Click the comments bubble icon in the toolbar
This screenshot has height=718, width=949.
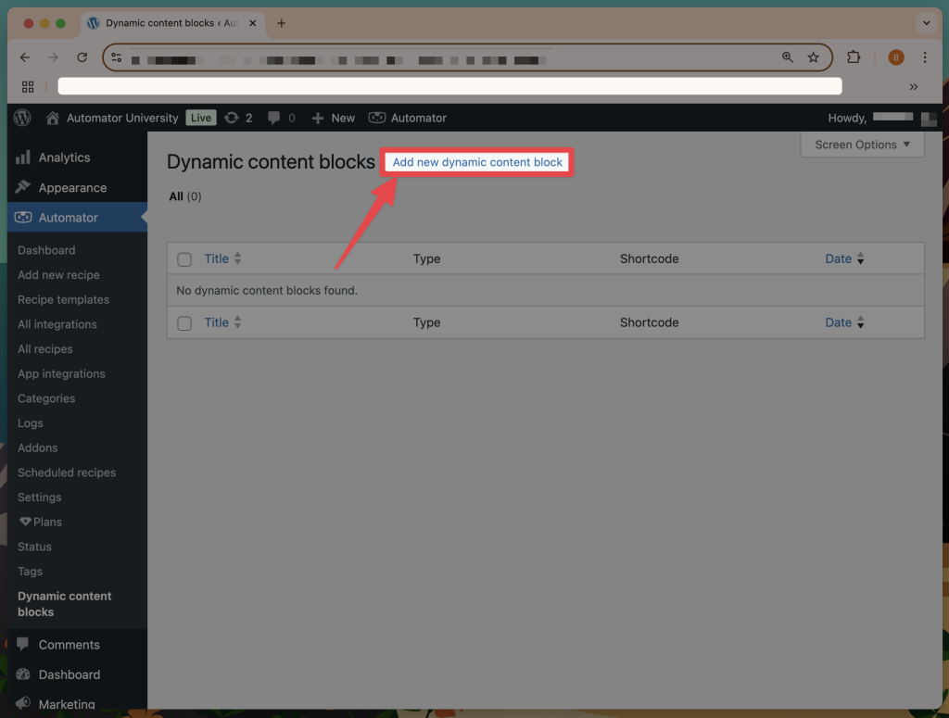click(274, 118)
